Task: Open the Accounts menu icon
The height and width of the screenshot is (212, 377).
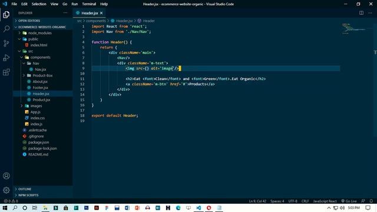Action: (x=6, y=175)
